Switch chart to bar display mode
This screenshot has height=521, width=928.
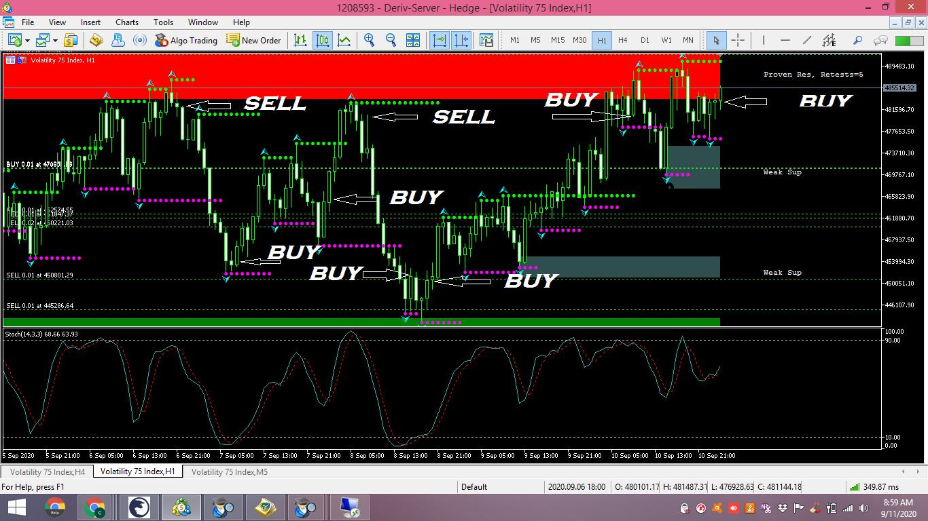[x=300, y=41]
